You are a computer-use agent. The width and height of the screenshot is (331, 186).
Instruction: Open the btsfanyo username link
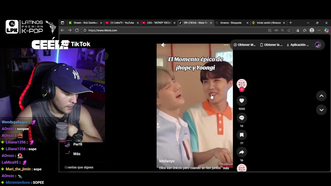click(167, 161)
